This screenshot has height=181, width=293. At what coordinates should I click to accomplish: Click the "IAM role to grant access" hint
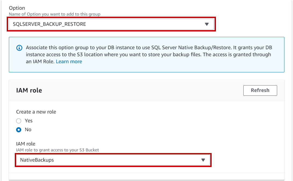click(x=57, y=150)
